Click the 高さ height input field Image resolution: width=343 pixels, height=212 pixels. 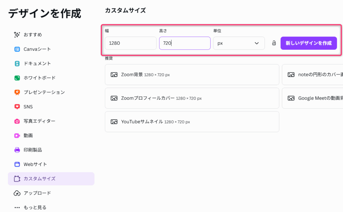[185, 43]
